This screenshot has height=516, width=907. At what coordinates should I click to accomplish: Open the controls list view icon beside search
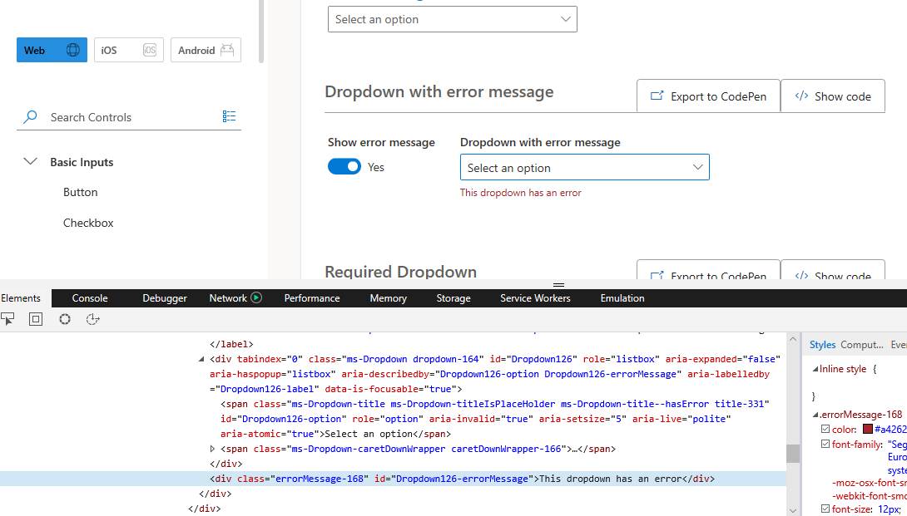[x=229, y=115]
